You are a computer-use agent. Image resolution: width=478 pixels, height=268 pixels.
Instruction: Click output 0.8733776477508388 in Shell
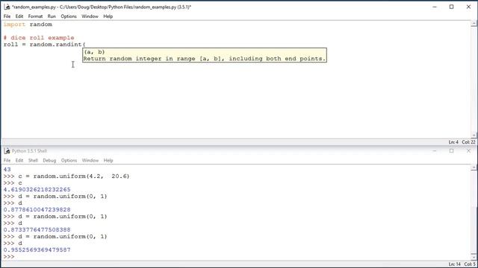click(37, 230)
